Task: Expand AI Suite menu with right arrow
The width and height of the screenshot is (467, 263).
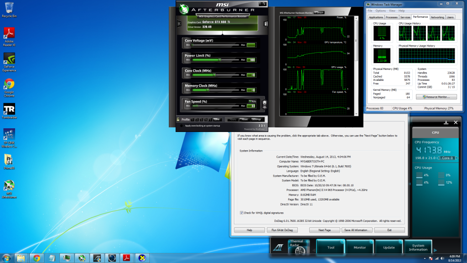Action: (435, 250)
